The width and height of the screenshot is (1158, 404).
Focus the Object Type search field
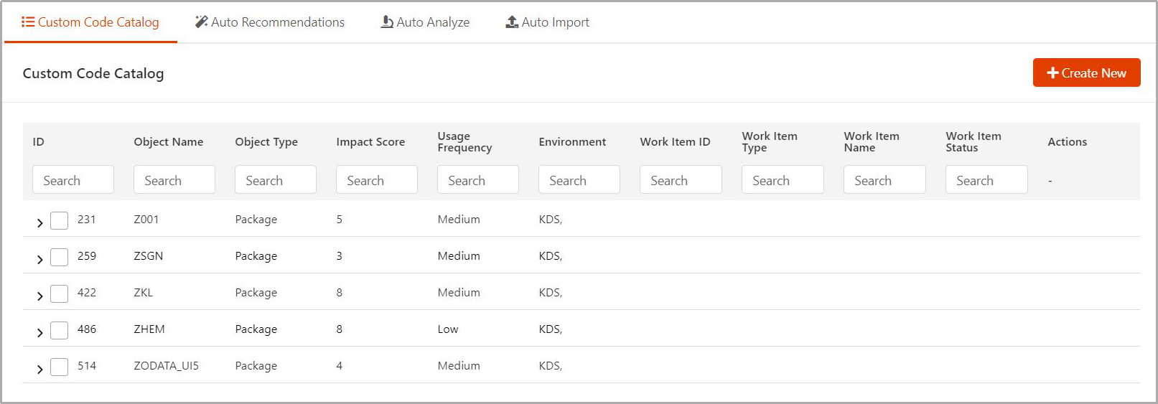(x=276, y=179)
